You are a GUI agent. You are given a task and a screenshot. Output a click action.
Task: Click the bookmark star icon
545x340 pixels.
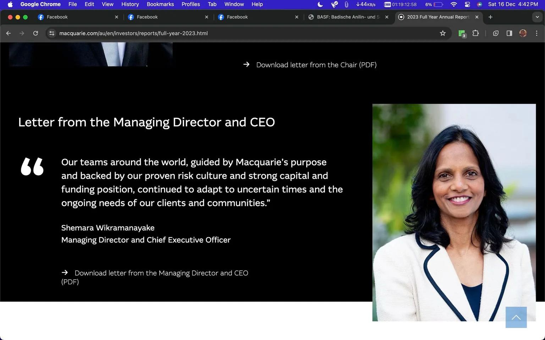point(443,33)
